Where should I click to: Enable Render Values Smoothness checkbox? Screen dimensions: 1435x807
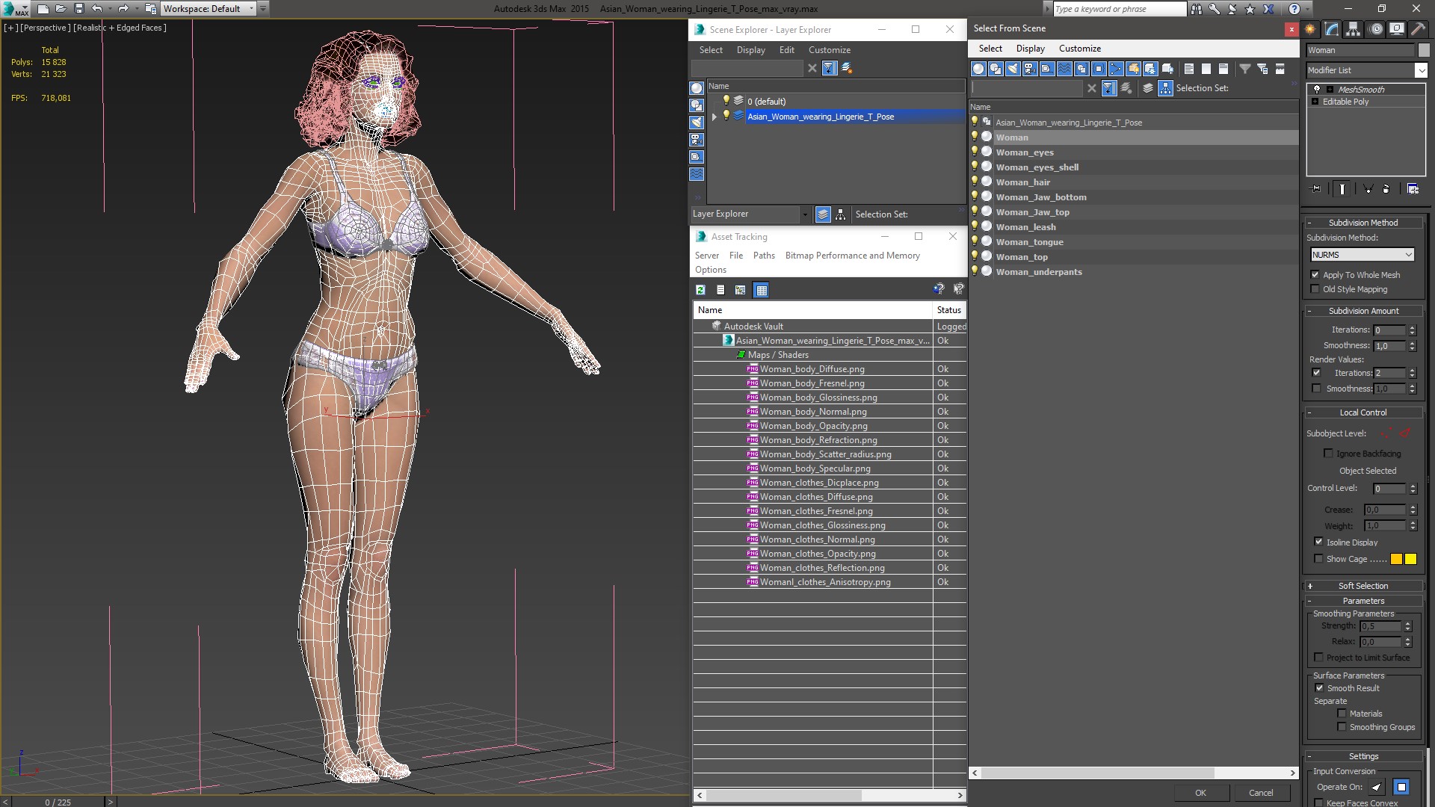(x=1316, y=389)
